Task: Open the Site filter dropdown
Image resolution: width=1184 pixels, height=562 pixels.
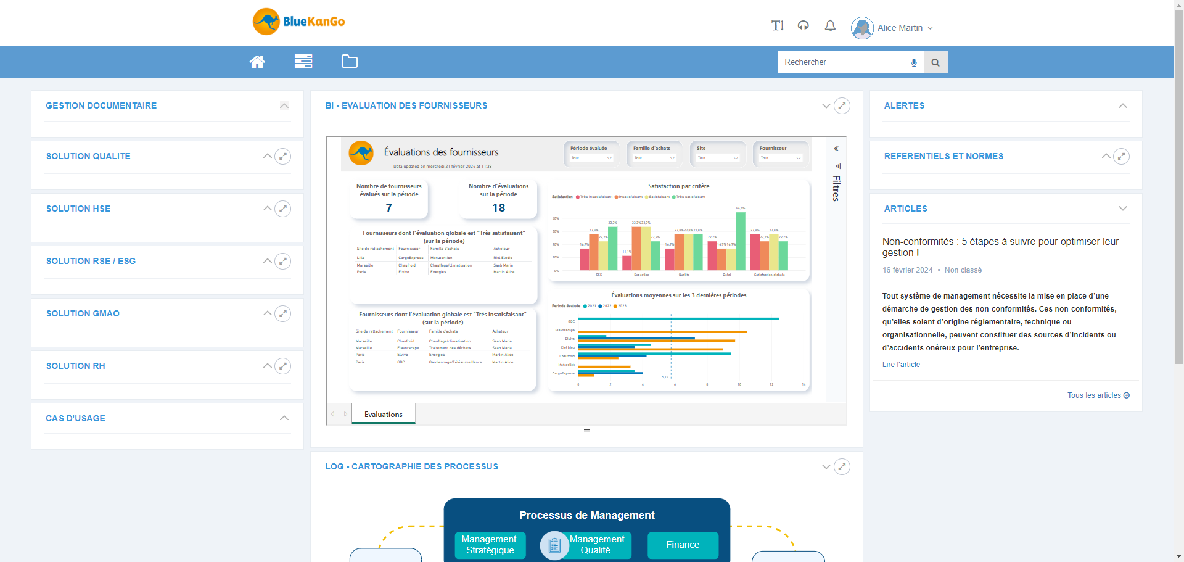Action: tap(717, 158)
